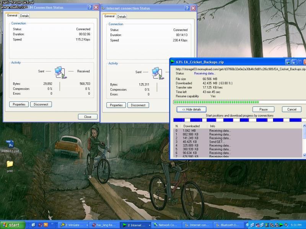
Task: Expand hidden system tray icons chevron
Action: (247, 225)
